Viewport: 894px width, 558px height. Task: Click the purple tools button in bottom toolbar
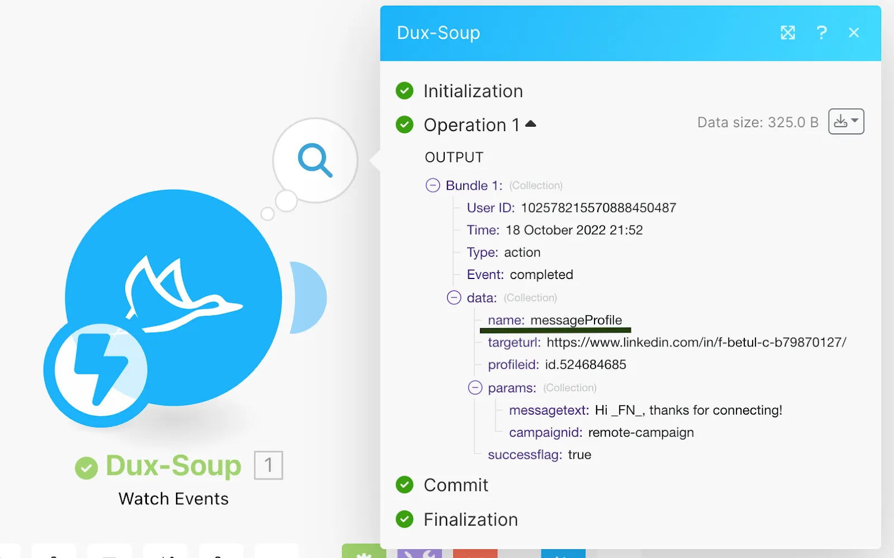click(x=420, y=553)
